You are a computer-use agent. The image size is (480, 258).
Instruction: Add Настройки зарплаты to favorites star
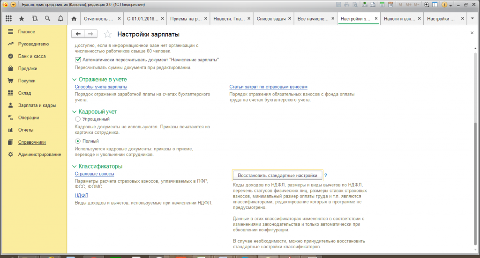tap(107, 34)
